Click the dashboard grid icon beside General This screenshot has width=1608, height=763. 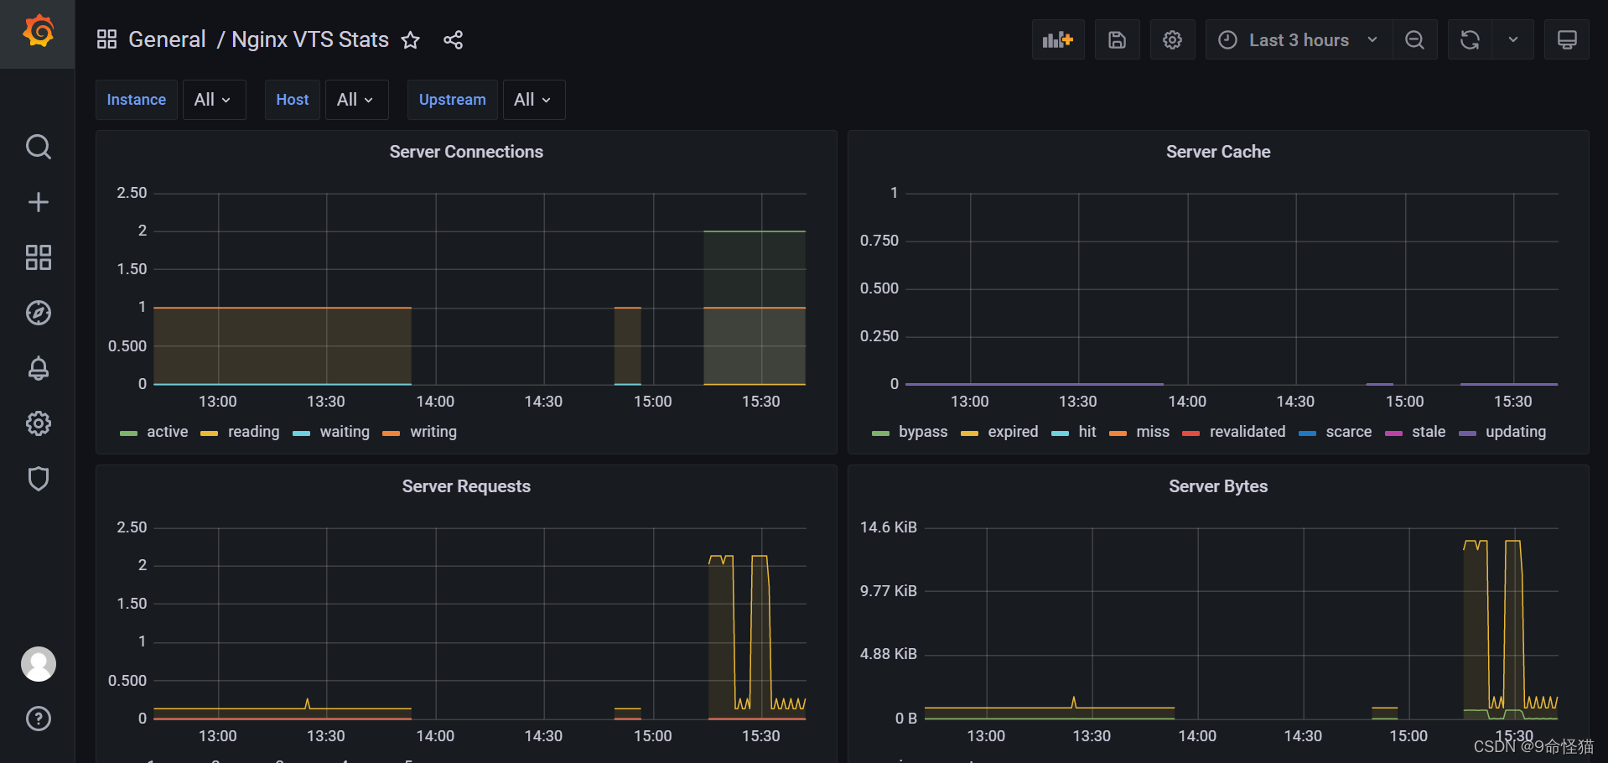(x=106, y=39)
